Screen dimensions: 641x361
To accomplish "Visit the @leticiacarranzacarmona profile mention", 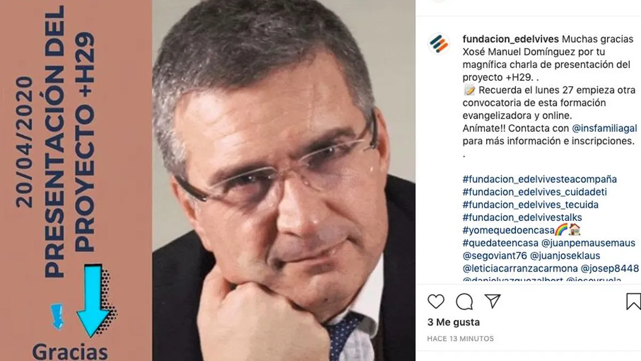I will point(520,269).
